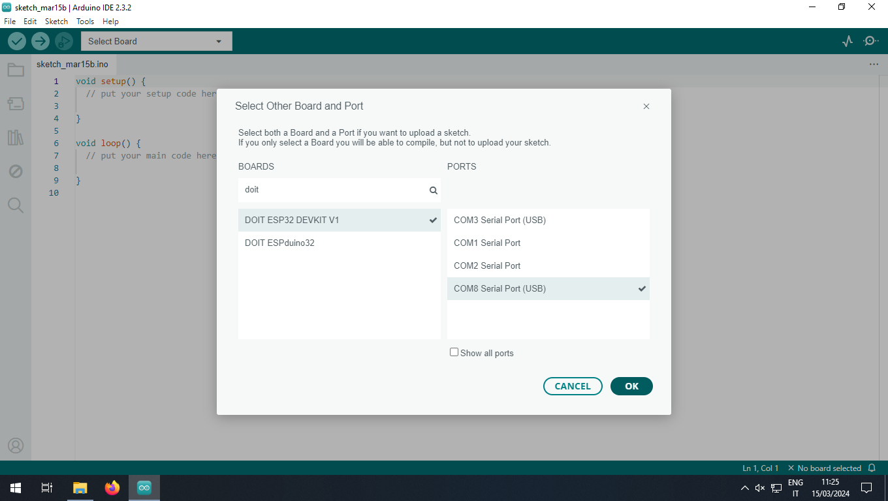
Task: Launch Firefox from the taskbar
Action: click(112, 488)
